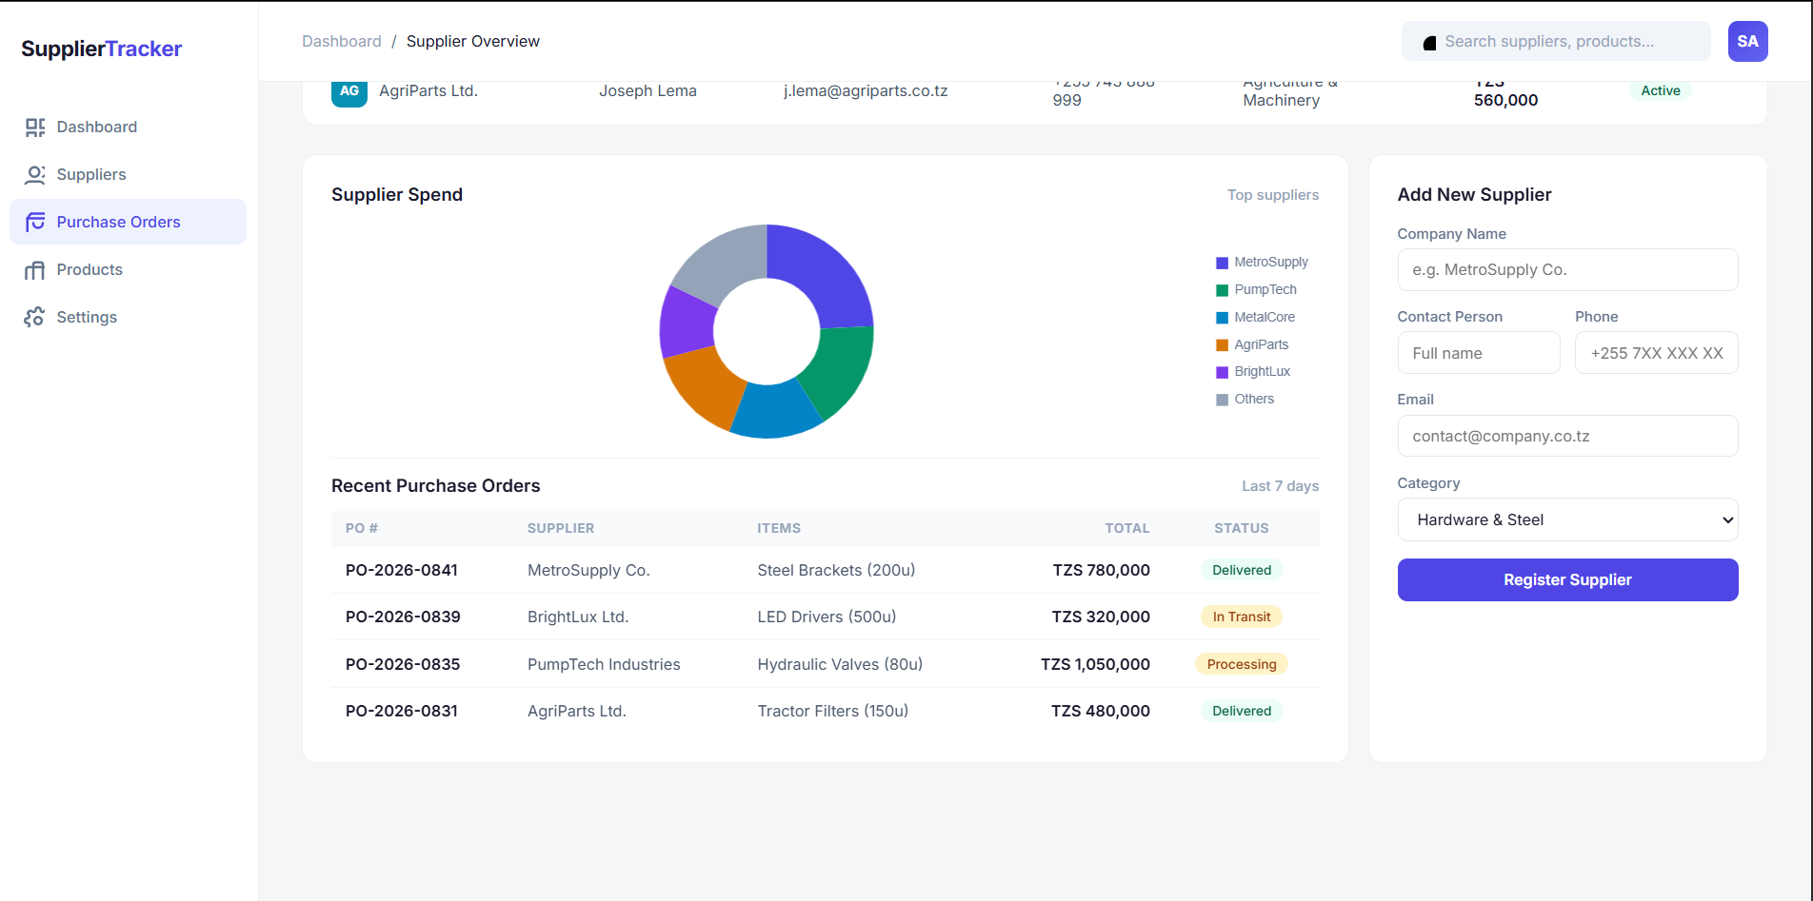This screenshot has width=1813, height=901.
Task: Select Purchase Orders in the sidebar
Action: (128, 222)
